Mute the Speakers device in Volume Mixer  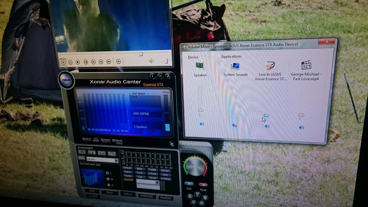point(202,124)
